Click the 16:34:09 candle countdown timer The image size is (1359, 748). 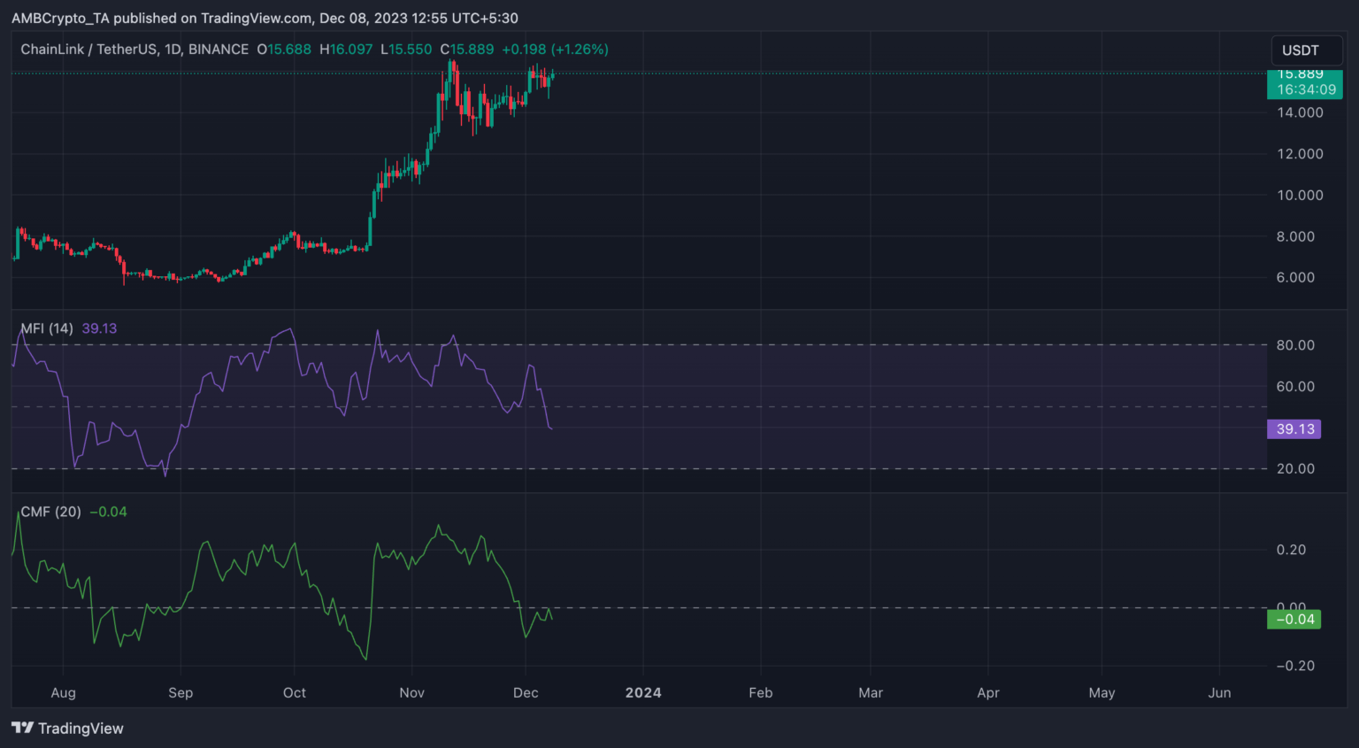(x=1306, y=89)
